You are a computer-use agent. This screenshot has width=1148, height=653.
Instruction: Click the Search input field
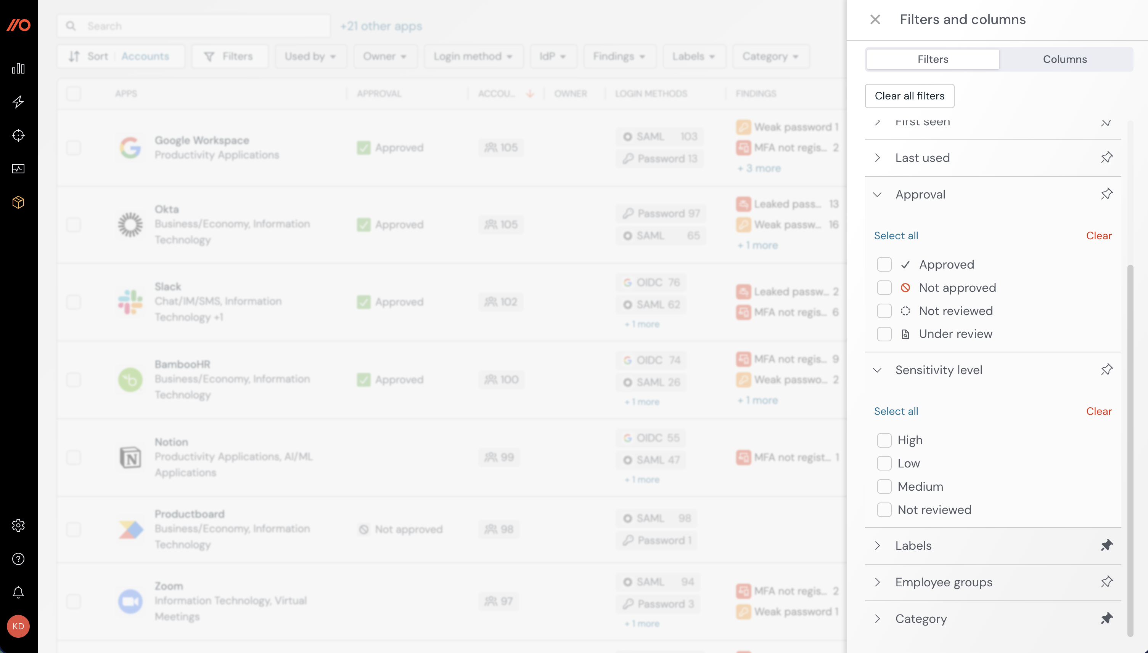[194, 26]
